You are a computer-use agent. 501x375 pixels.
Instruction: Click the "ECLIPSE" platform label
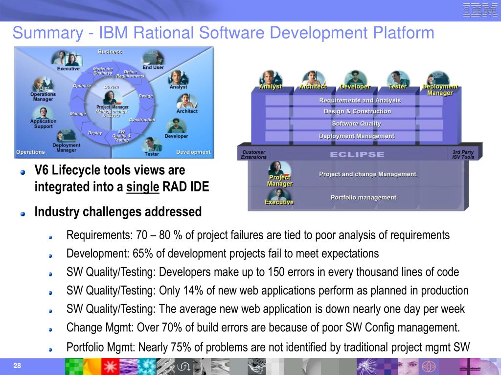click(x=357, y=155)
